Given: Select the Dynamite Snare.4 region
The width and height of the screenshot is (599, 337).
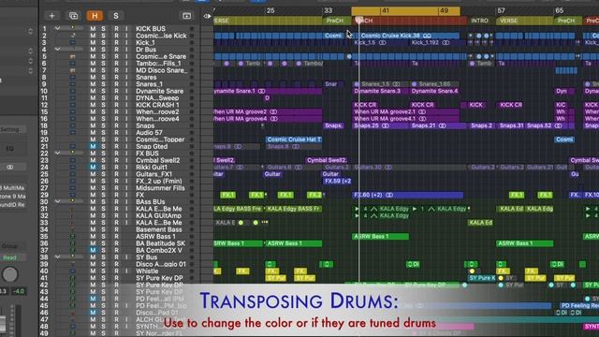Looking at the screenshot, I should click(x=434, y=91).
